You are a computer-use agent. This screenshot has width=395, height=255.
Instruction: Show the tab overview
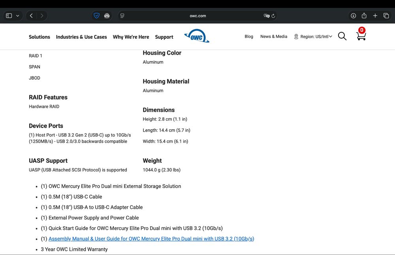click(386, 16)
